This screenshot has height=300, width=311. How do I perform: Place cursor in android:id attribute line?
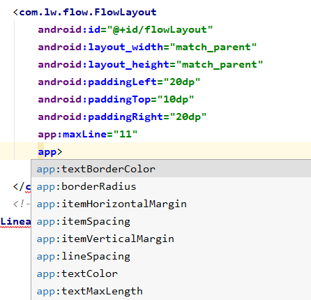(x=126, y=30)
